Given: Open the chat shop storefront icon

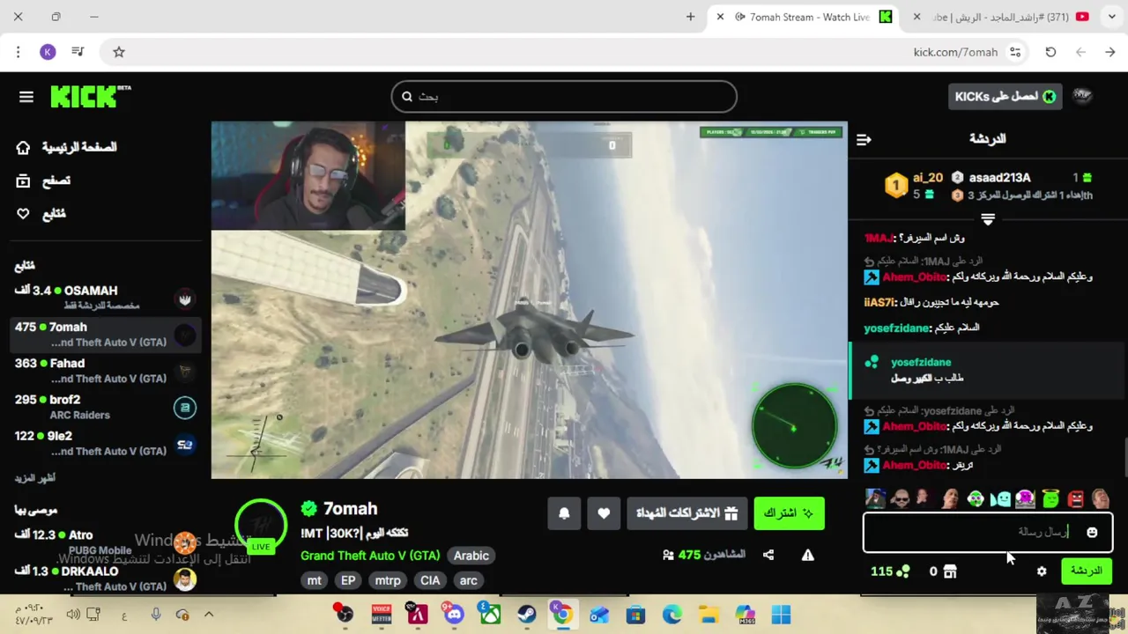Looking at the screenshot, I should pyautogui.click(x=949, y=571).
